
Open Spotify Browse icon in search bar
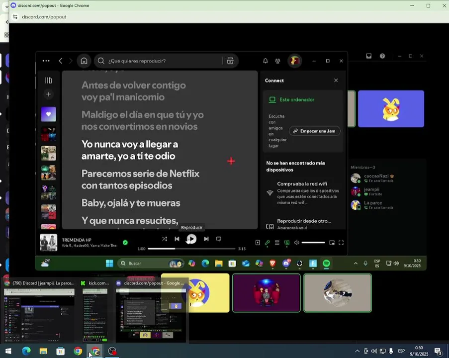pos(230,61)
